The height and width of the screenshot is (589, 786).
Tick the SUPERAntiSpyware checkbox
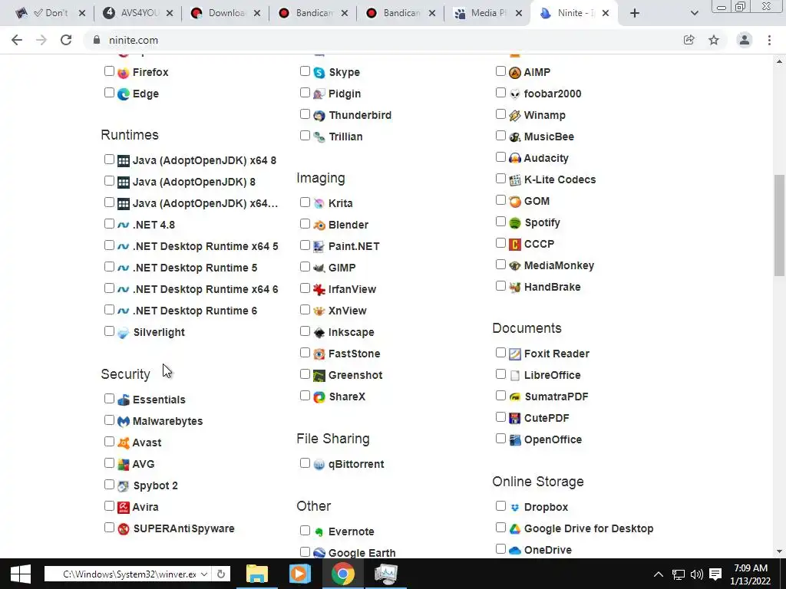109,528
